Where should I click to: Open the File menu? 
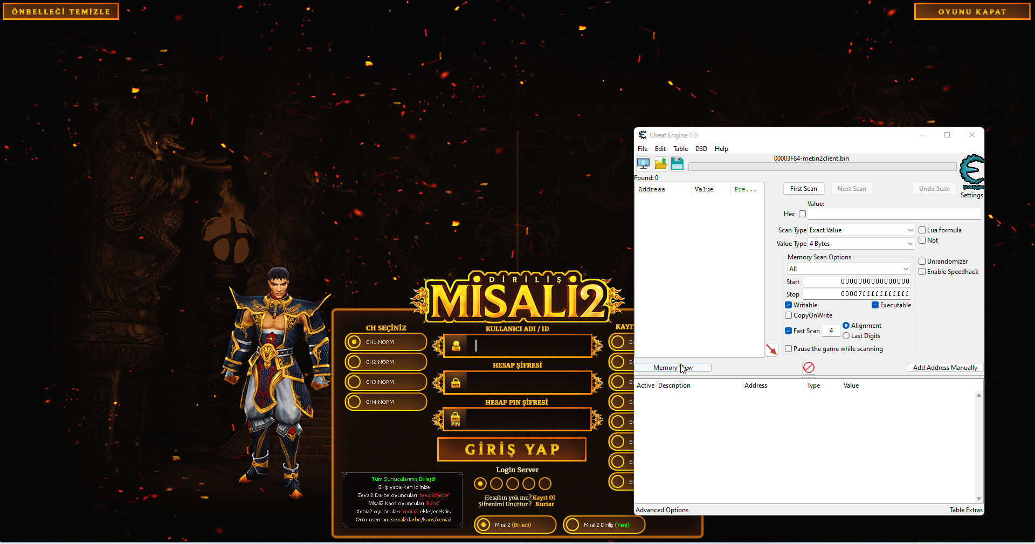click(643, 149)
